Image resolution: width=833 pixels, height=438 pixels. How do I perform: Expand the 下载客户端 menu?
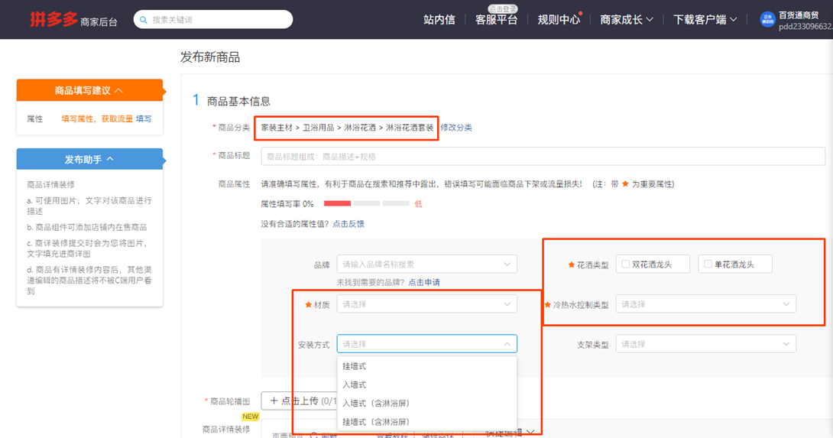click(705, 20)
